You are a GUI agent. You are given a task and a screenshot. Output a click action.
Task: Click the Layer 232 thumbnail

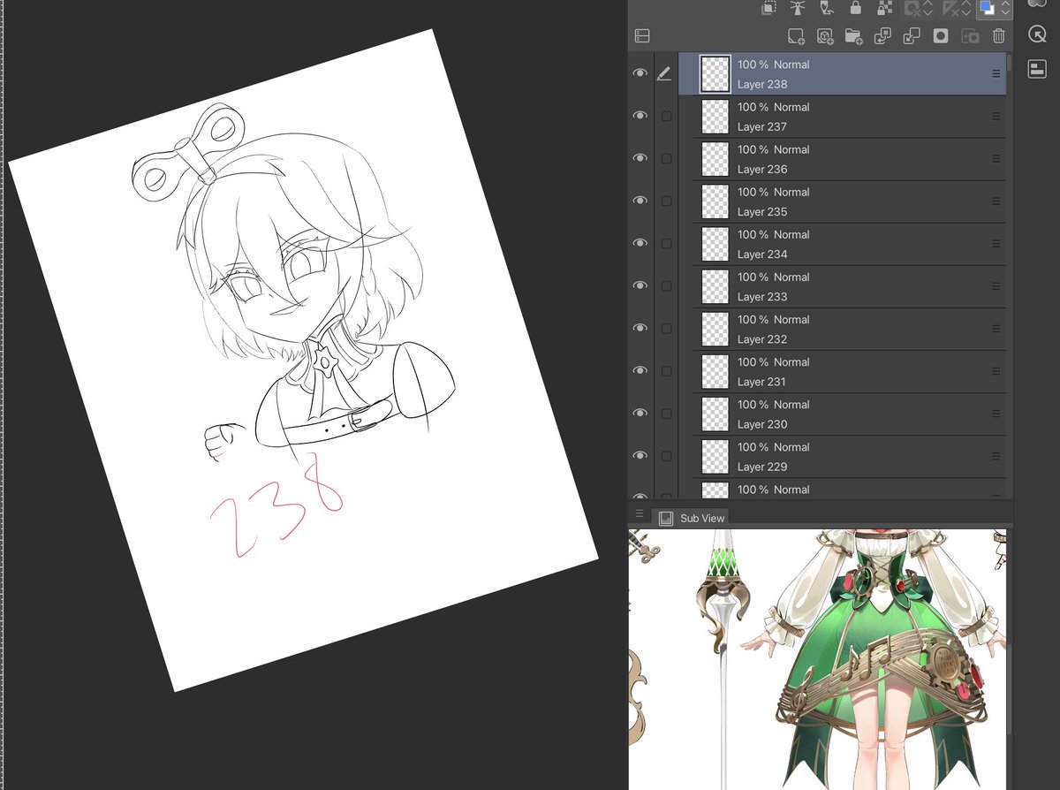coord(715,329)
